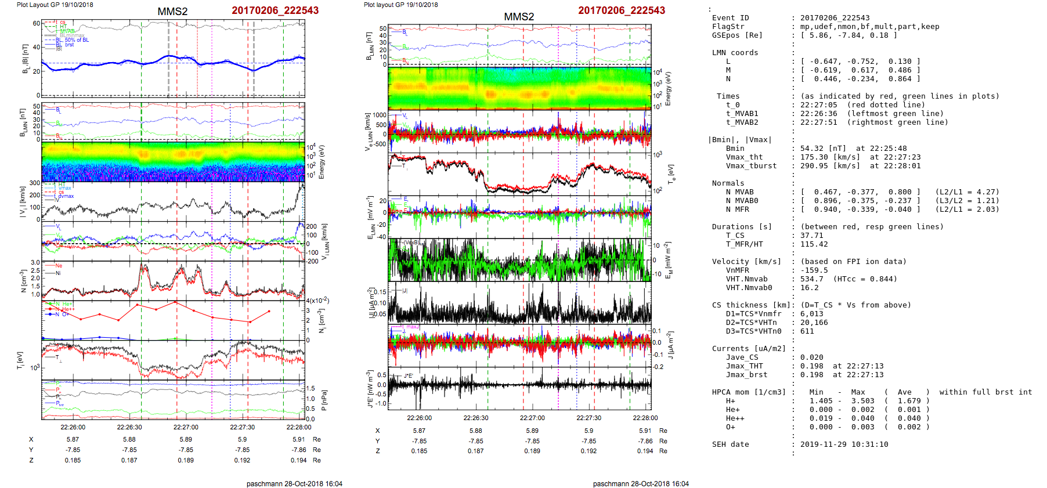The width and height of the screenshot is (1047, 488).
Task: Click the "Plot Layout GP 19/10/2018" header of left plot
Action: point(55,5)
